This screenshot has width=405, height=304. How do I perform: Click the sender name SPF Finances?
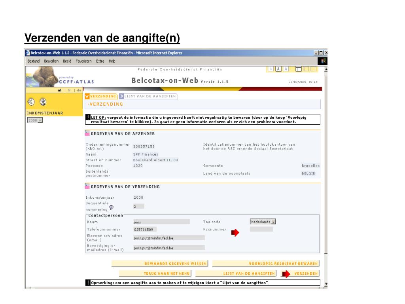coord(146,154)
